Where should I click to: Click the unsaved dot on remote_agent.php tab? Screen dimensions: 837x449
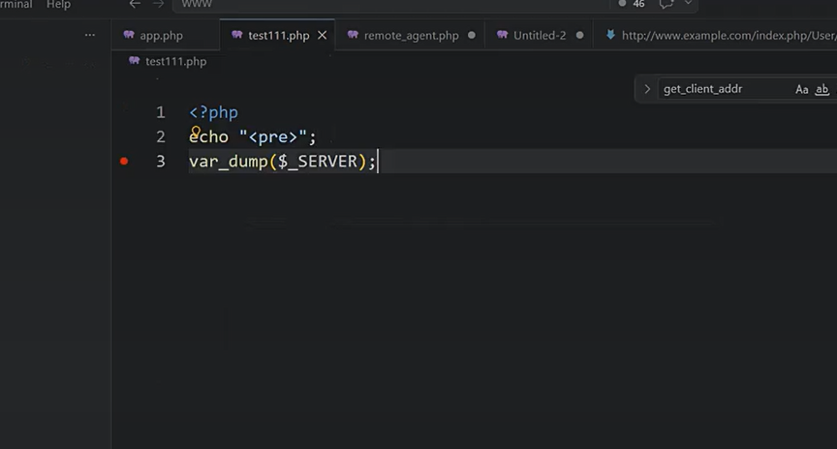click(472, 35)
